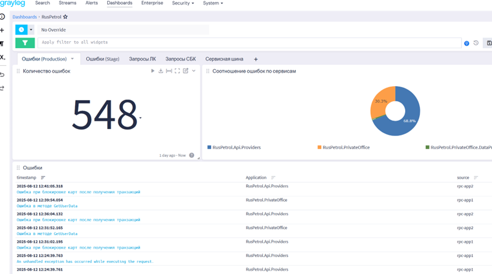The width and height of the screenshot is (492, 274).
Task: Go to Search in top navigation
Action: click(x=43, y=3)
